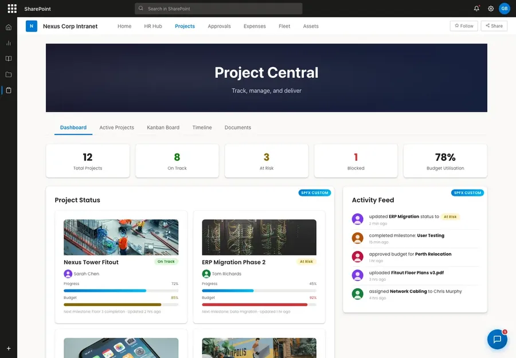Viewport: 516px width, 358px height.
Task: Open Approvals in the site navigation
Action: [x=219, y=26]
